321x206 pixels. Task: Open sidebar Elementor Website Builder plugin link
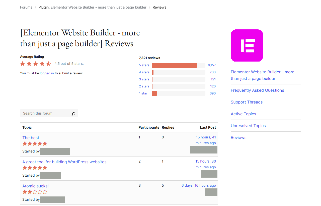[263, 75]
